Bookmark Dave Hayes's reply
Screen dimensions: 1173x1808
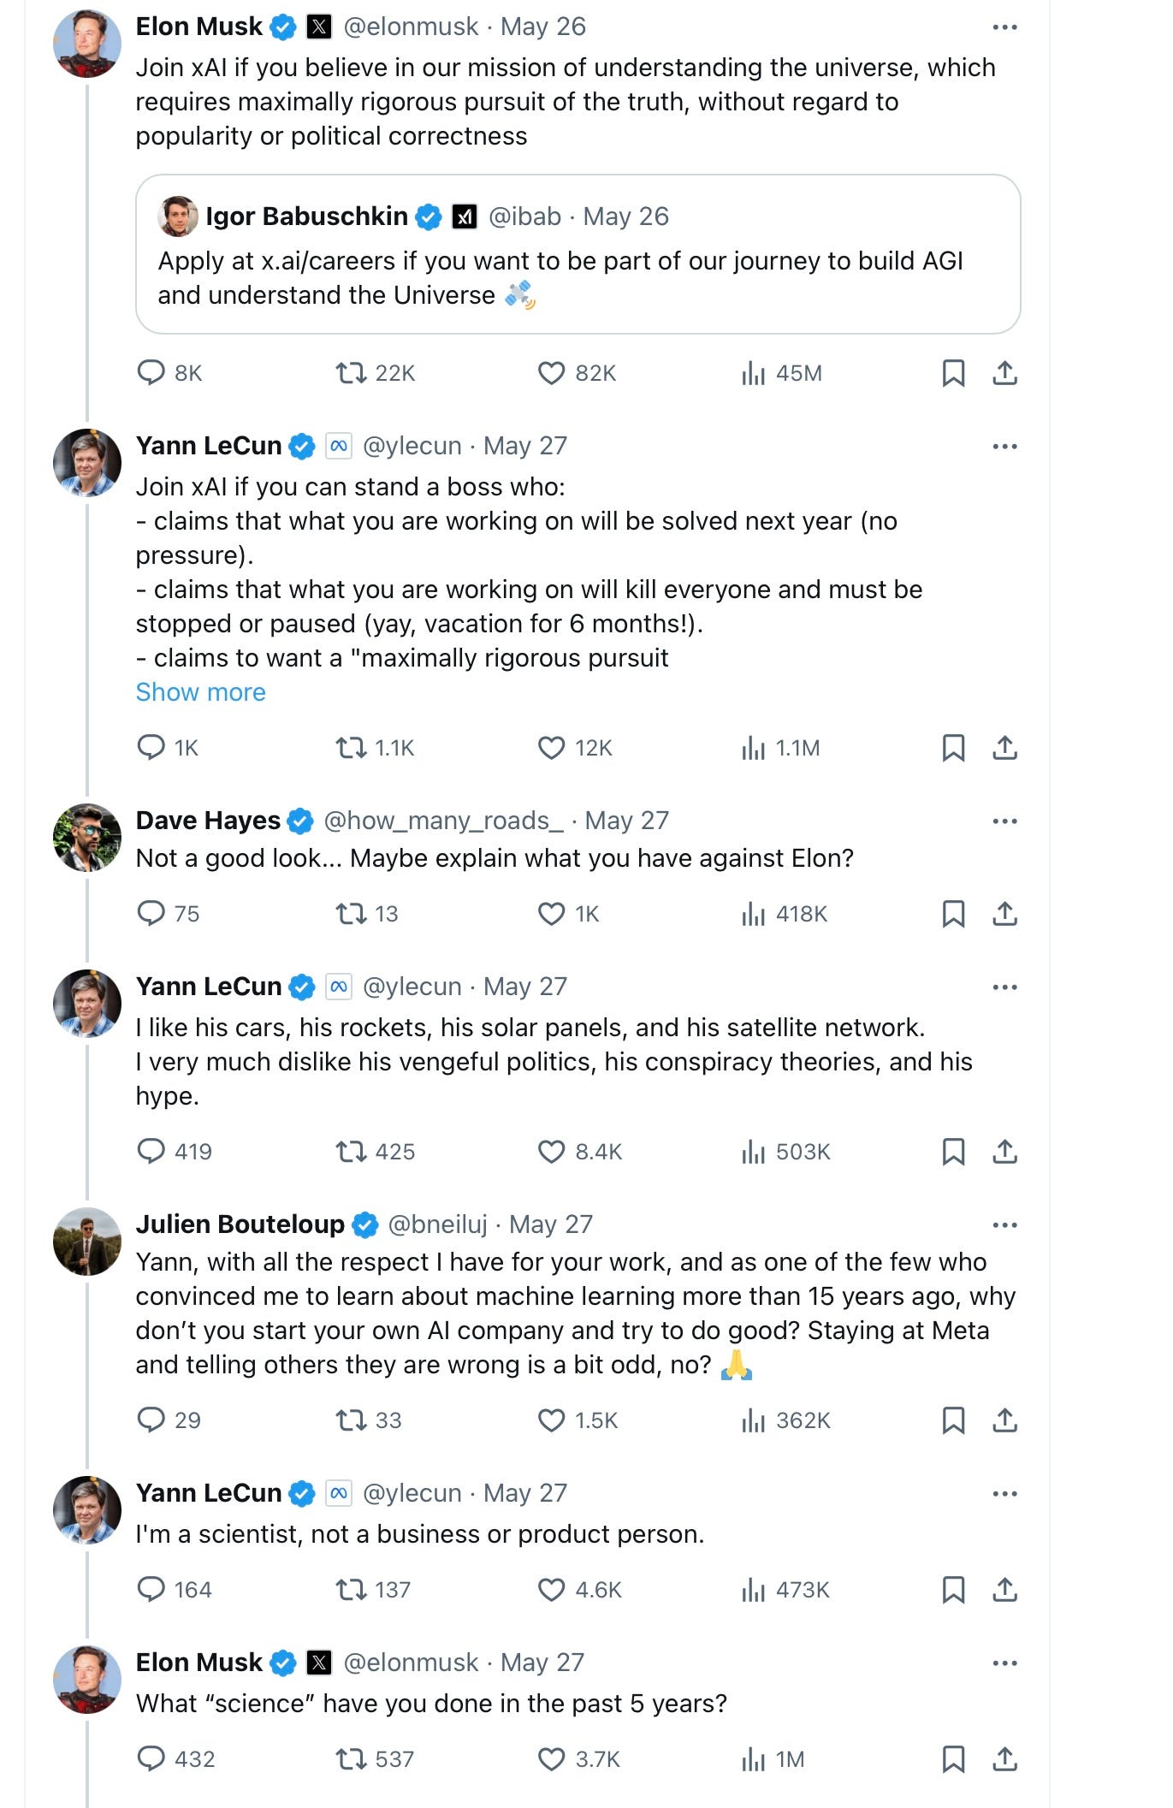click(952, 914)
